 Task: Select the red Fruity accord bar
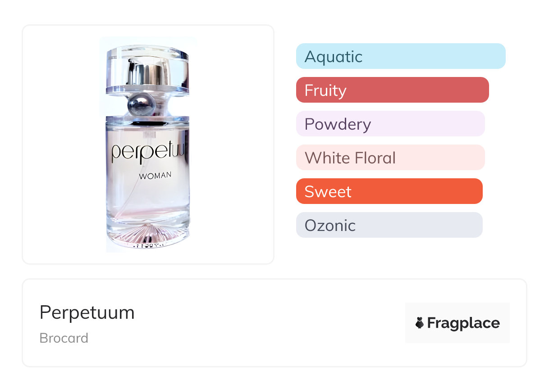pyautogui.click(x=392, y=90)
